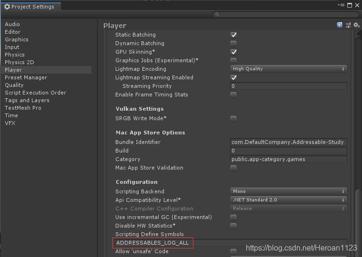The width and height of the screenshot is (362, 257).
Task: Click the Build number field
Action: (288, 151)
